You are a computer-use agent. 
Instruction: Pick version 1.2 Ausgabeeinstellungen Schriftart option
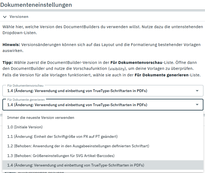tap(78, 146)
